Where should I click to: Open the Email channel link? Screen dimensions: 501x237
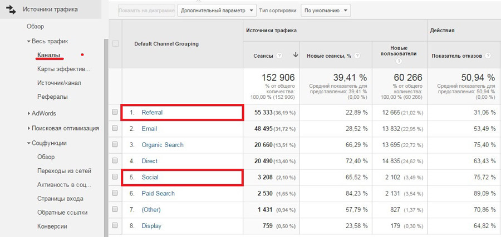point(149,129)
